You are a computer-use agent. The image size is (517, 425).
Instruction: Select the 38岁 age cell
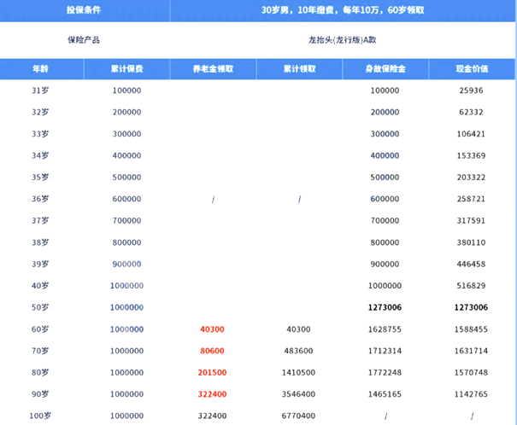pyautogui.click(x=40, y=242)
